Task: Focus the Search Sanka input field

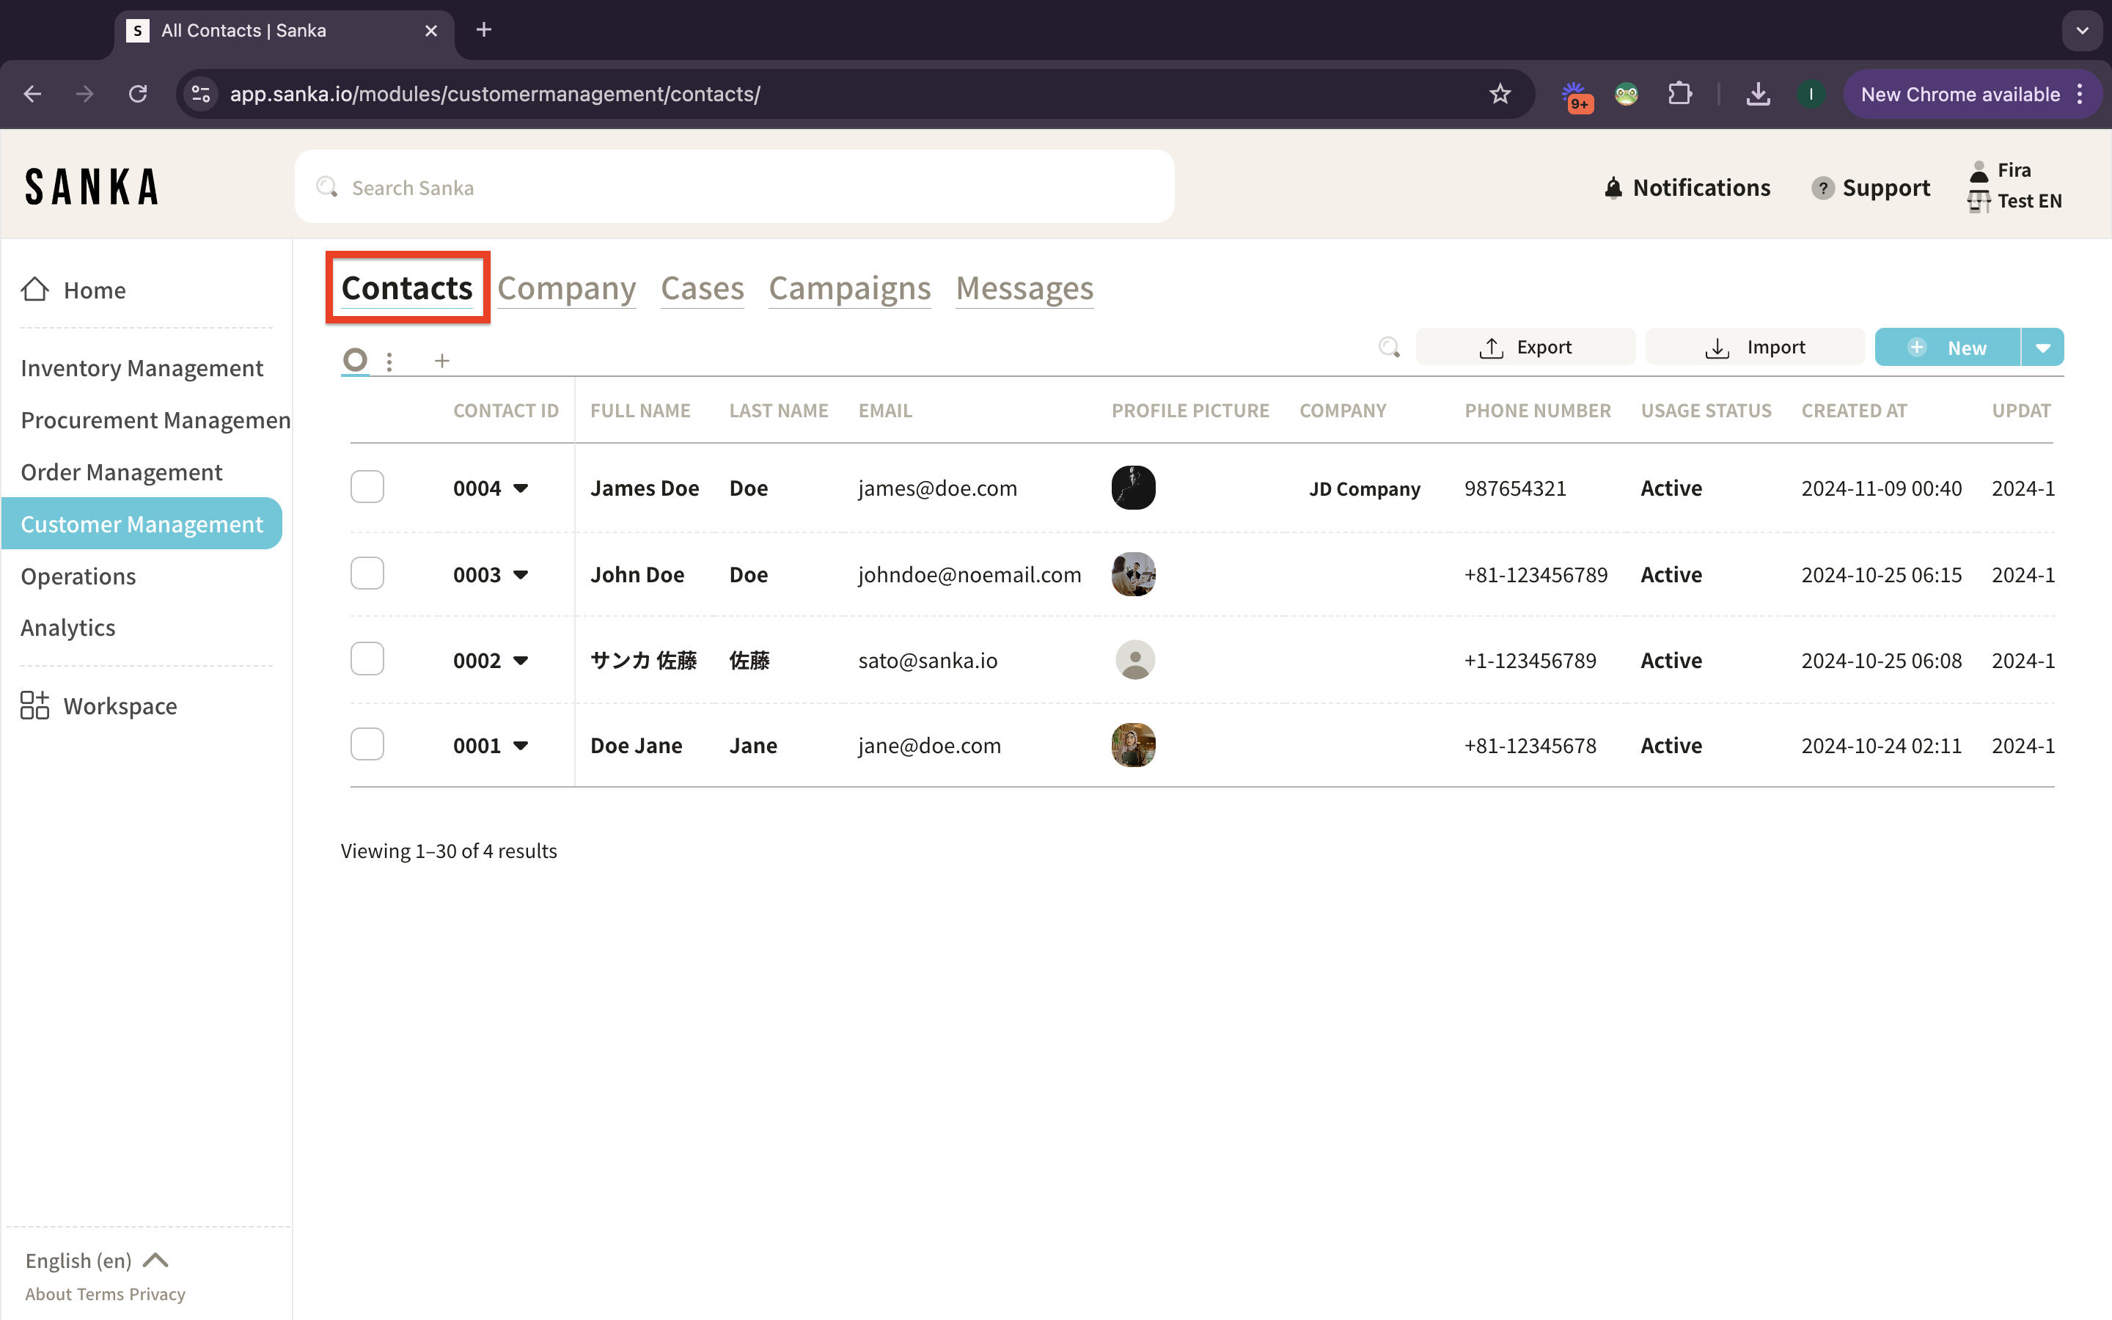Action: coord(734,187)
